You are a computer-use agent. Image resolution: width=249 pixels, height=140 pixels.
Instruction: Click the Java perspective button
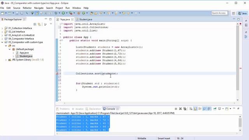242,13
